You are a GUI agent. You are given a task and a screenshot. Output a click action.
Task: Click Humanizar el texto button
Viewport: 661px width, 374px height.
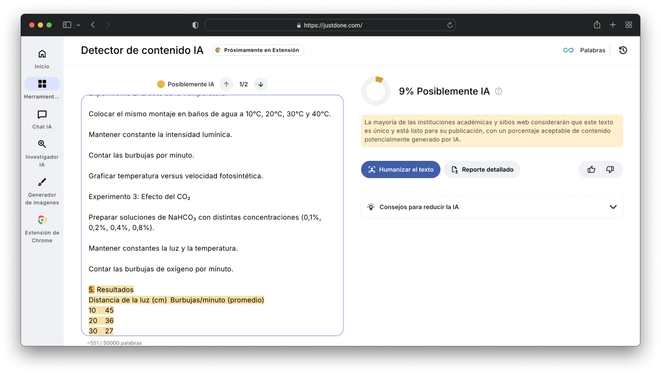[x=400, y=169]
